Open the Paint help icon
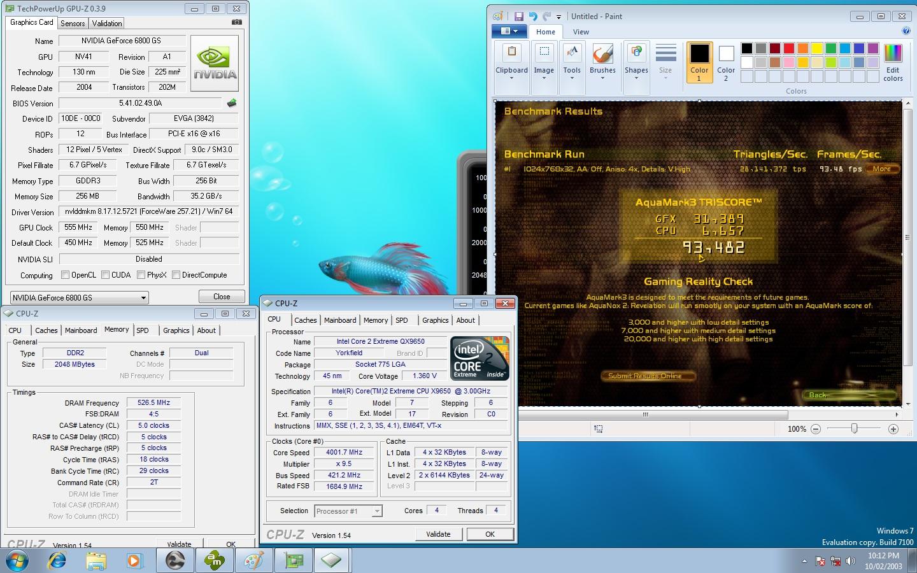 [x=906, y=31]
